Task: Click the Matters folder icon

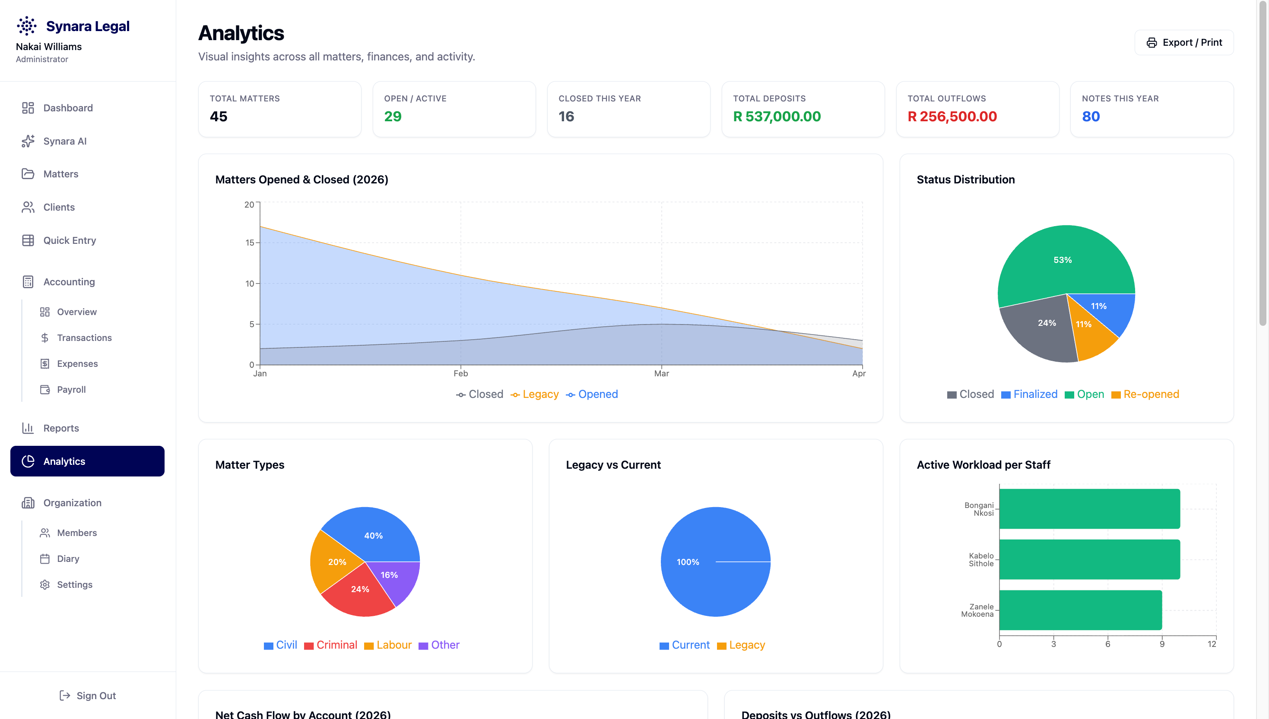Action: [28, 174]
